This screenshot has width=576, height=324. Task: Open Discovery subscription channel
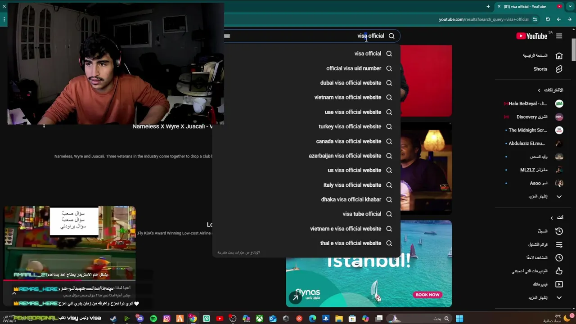pyautogui.click(x=534, y=117)
